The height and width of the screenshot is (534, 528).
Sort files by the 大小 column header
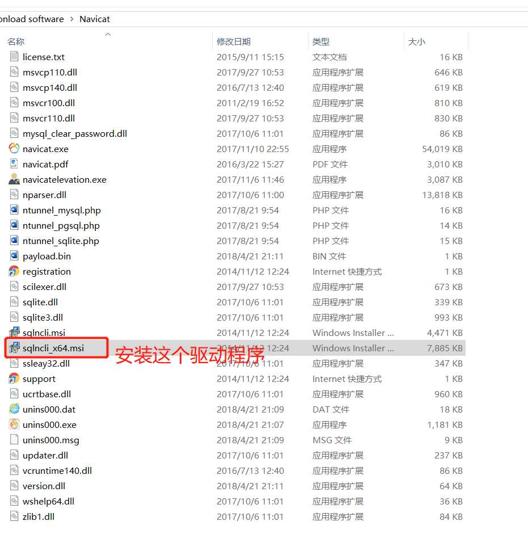417,41
